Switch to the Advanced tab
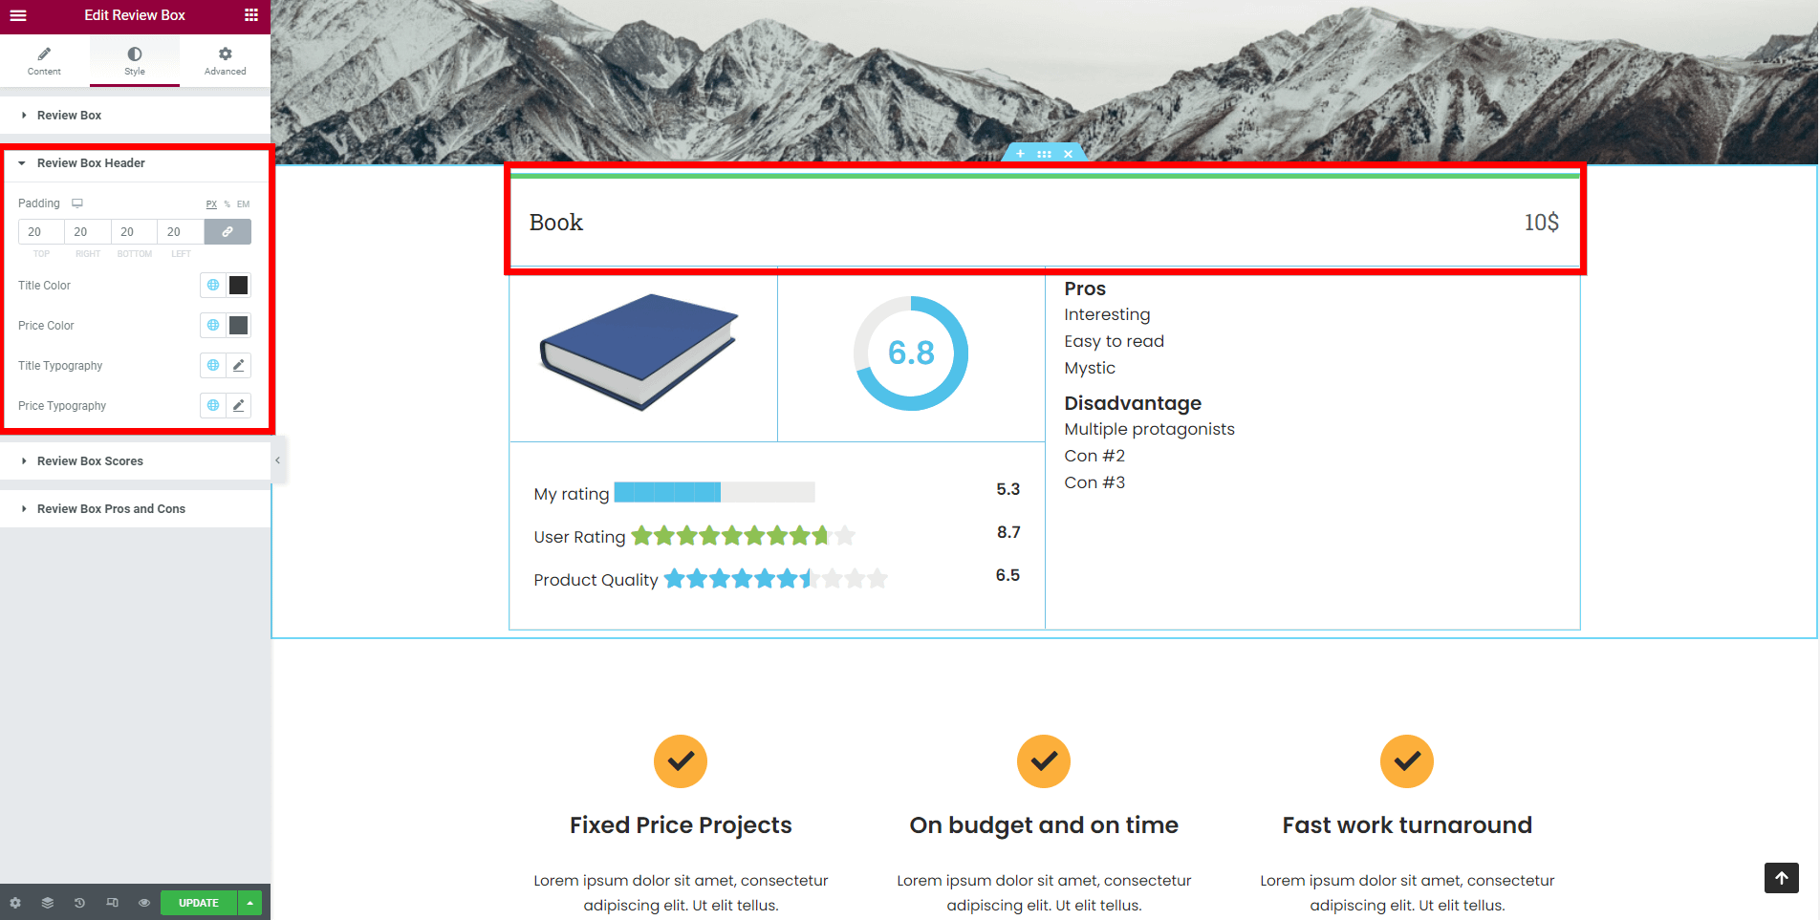This screenshot has height=920, width=1820. pyautogui.click(x=225, y=60)
